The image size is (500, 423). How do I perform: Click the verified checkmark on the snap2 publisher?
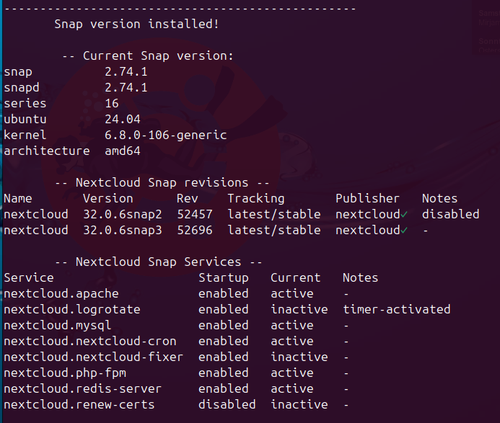click(404, 214)
